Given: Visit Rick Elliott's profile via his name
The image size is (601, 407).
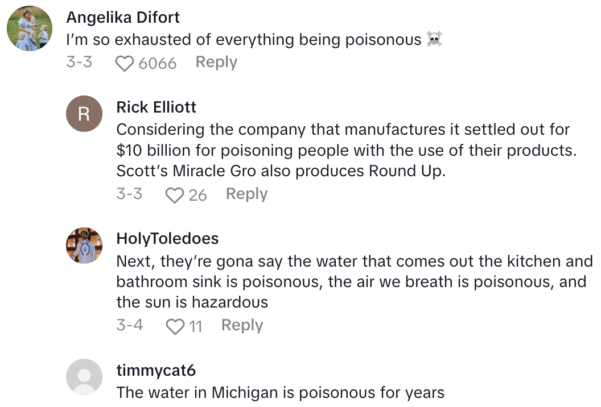Looking at the screenshot, I should [x=157, y=107].
